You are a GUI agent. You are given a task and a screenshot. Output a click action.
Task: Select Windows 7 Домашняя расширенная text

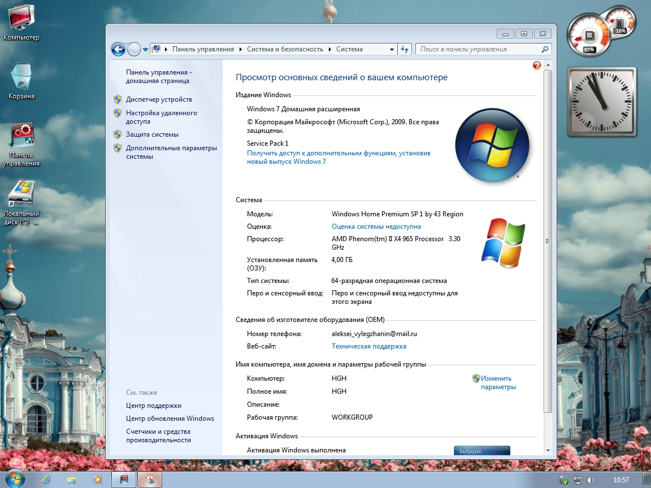[303, 108]
